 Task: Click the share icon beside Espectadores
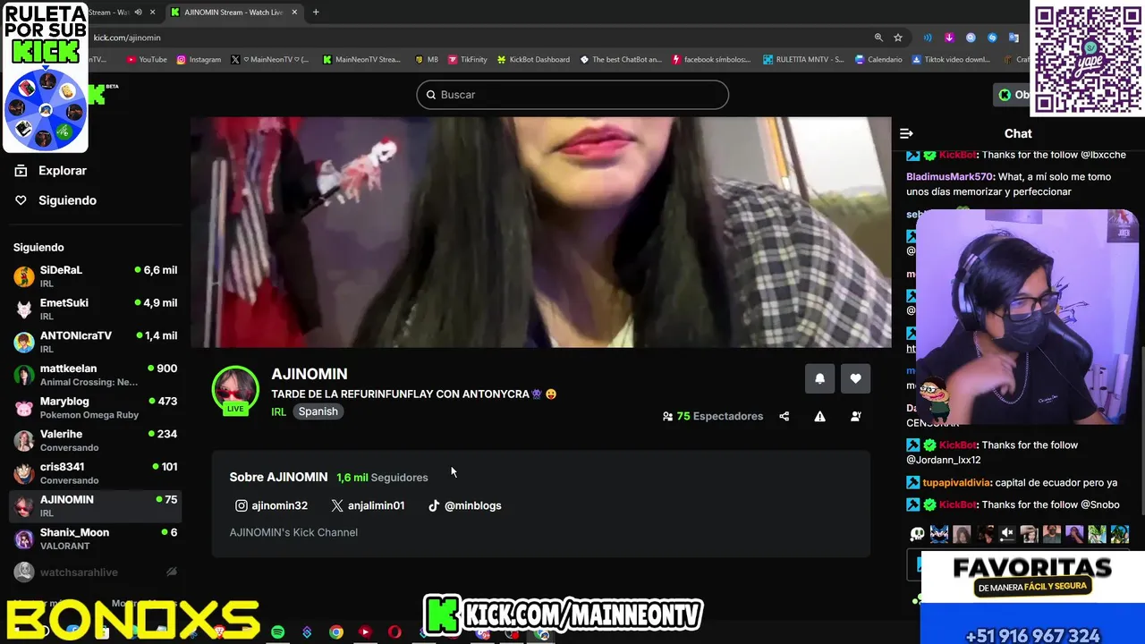pos(784,416)
